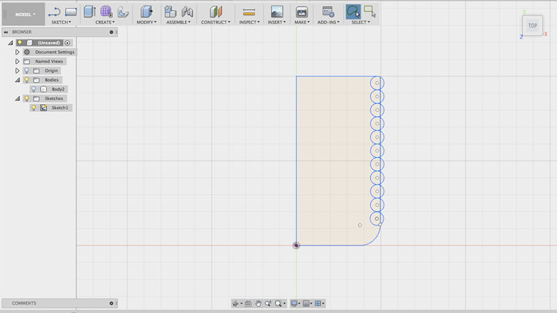Choose the Extrude tool in Create

click(90, 12)
